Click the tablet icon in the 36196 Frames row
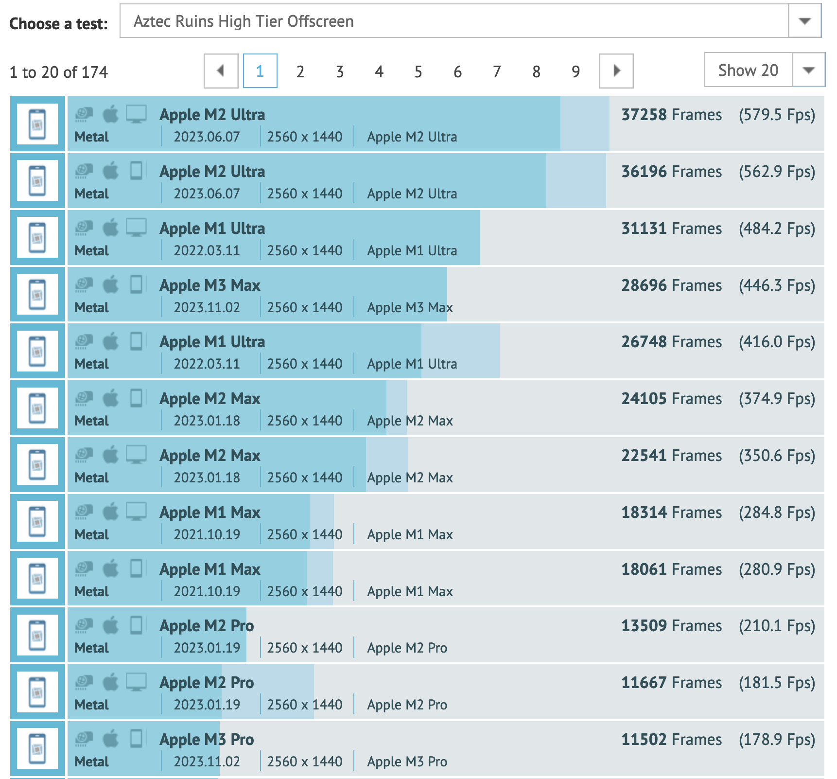The image size is (837, 779). 136,171
